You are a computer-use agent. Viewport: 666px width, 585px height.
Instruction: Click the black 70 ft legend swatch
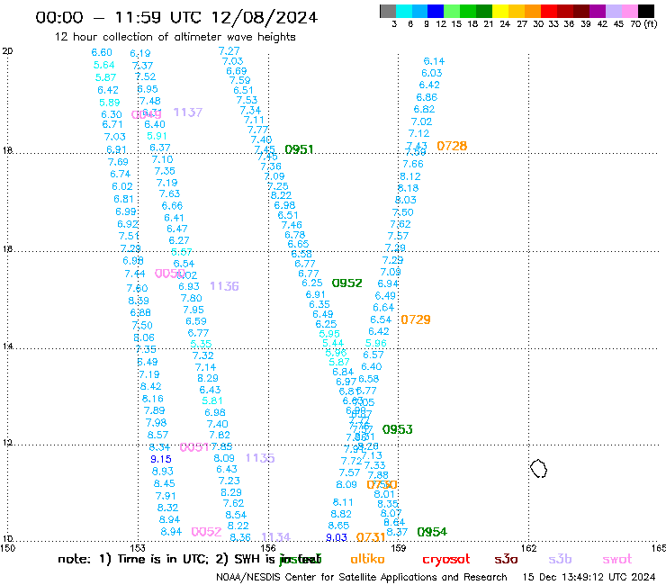coord(646,11)
